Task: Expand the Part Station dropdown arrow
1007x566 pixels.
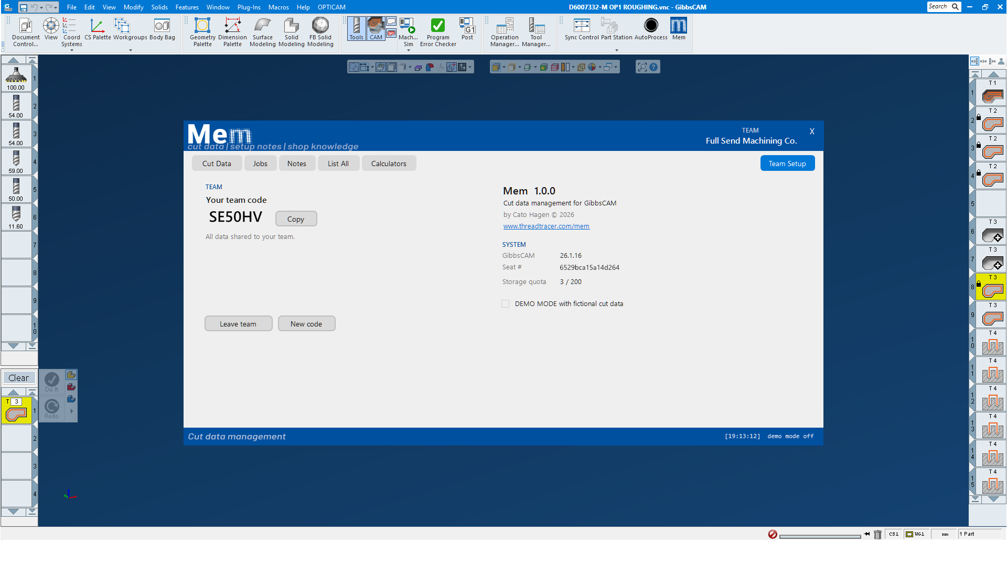Action: point(616,50)
